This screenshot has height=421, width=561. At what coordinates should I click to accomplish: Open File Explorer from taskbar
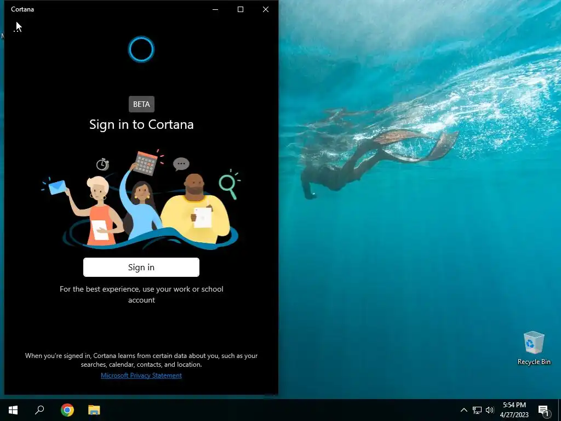pos(94,410)
